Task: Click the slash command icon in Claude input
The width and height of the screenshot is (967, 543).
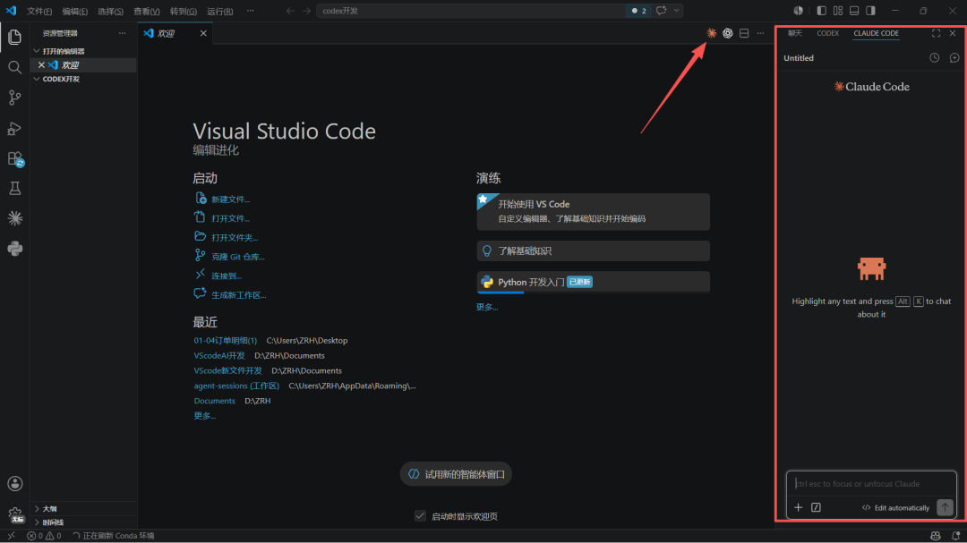Action: click(816, 507)
